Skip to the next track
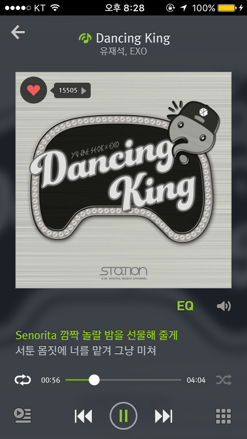 (164, 416)
